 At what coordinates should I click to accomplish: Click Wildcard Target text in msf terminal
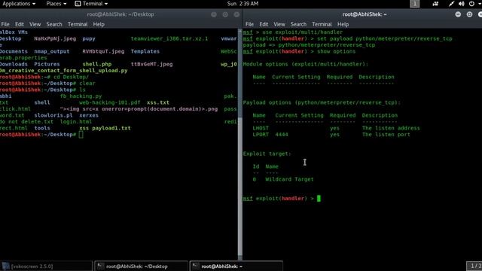289,179
